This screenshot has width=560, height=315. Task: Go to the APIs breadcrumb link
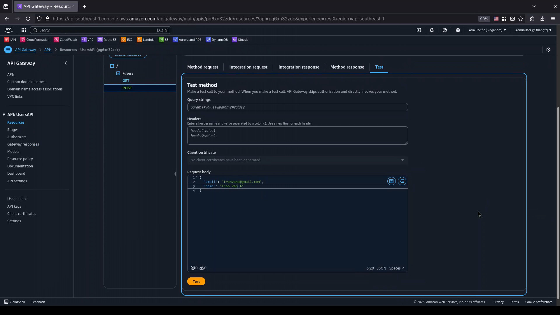pyautogui.click(x=48, y=50)
